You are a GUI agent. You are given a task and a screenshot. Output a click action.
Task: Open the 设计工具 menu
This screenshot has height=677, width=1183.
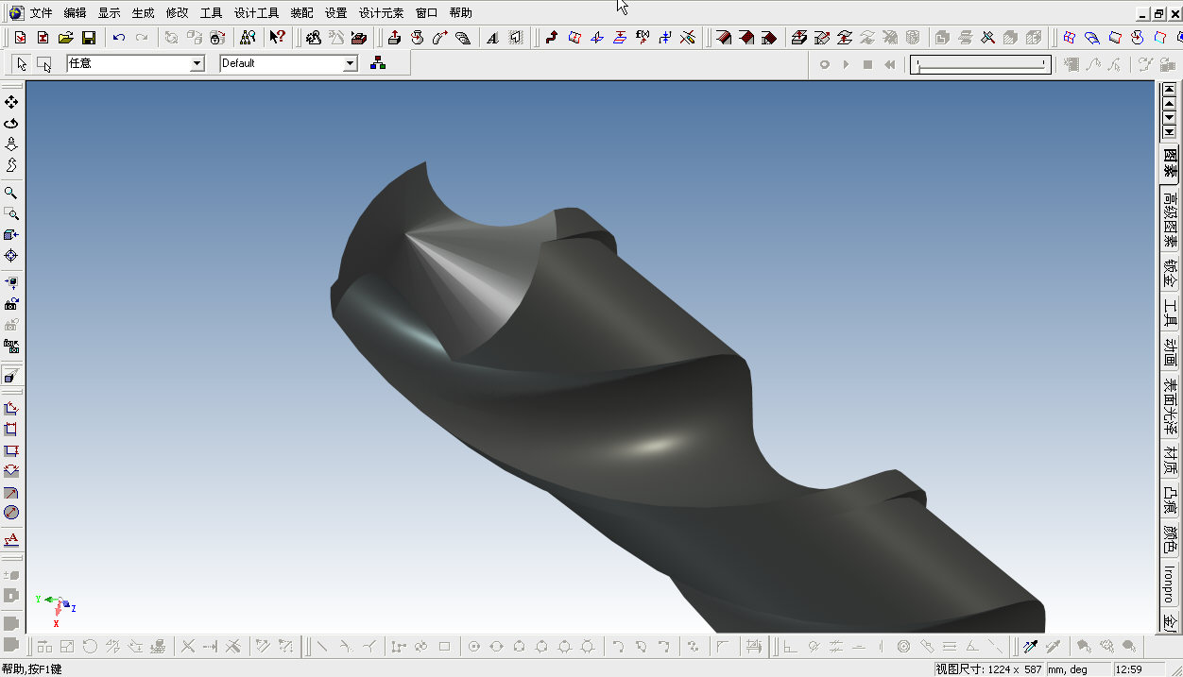point(257,13)
